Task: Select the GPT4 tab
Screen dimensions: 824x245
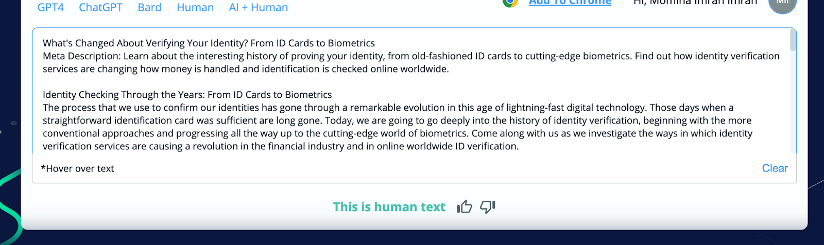Action: point(50,7)
